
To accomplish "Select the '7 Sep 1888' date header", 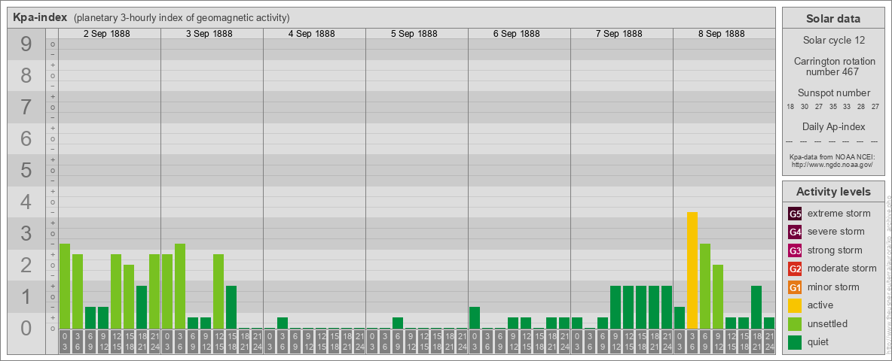I will point(619,34).
